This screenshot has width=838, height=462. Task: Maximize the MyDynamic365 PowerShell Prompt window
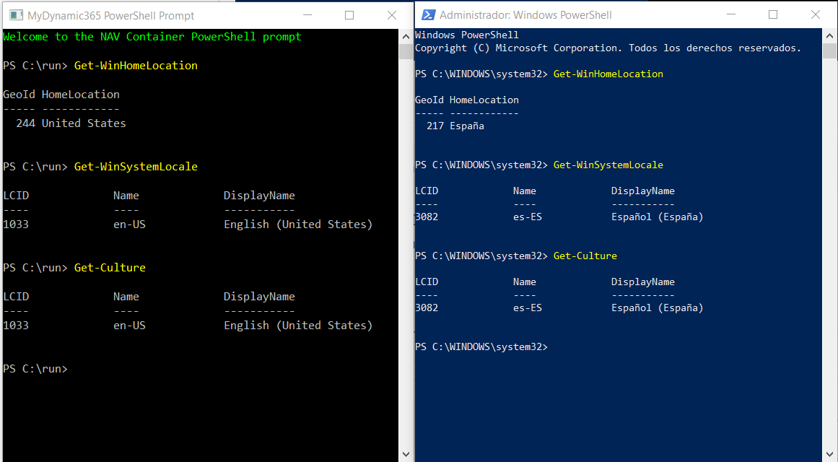(349, 15)
